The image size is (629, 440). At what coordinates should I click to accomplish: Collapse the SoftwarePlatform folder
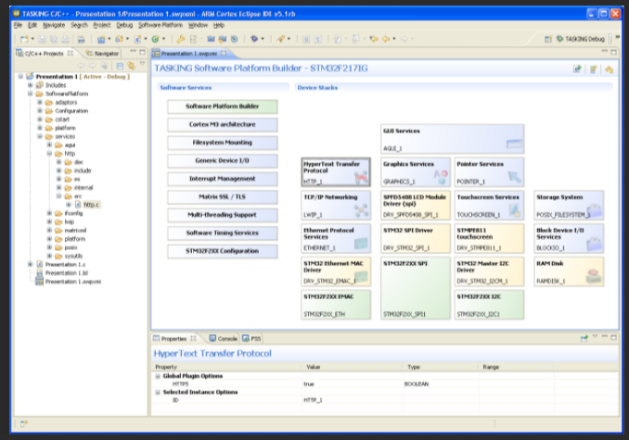pos(30,94)
